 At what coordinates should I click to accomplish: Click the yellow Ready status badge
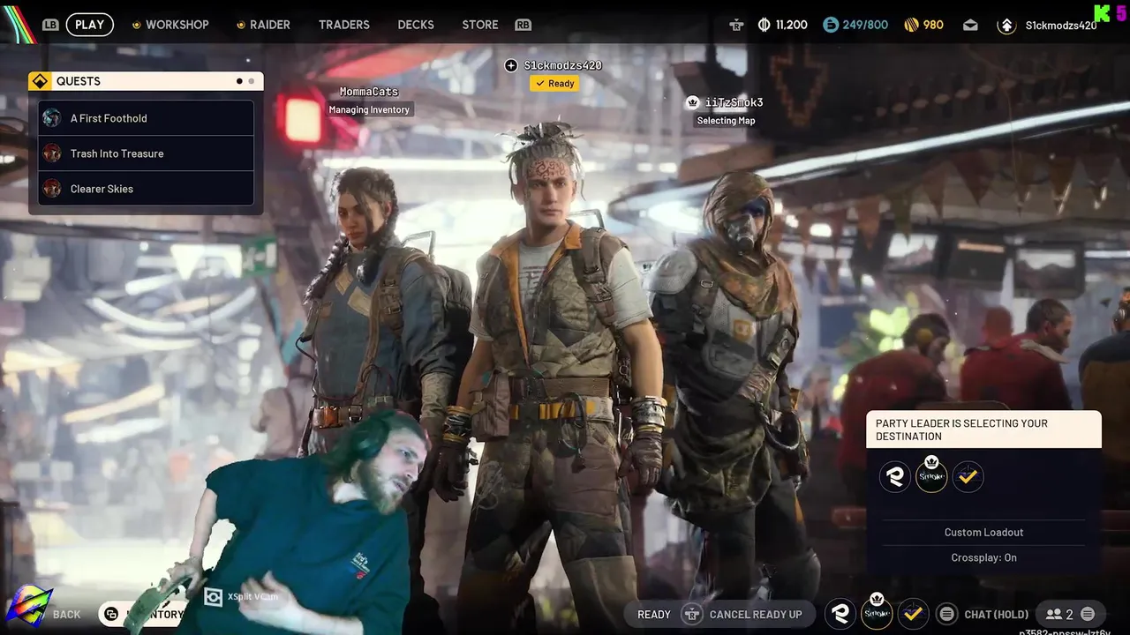(554, 83)
